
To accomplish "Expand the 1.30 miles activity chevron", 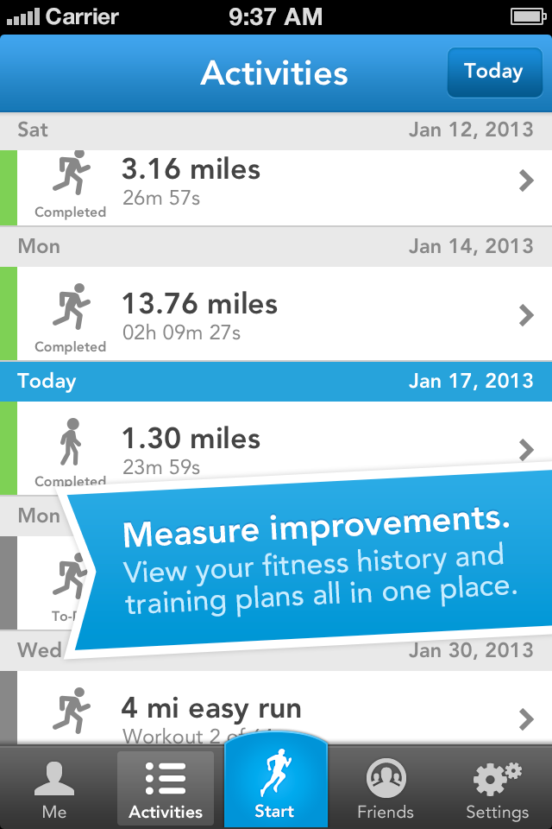I will point(526,450).
